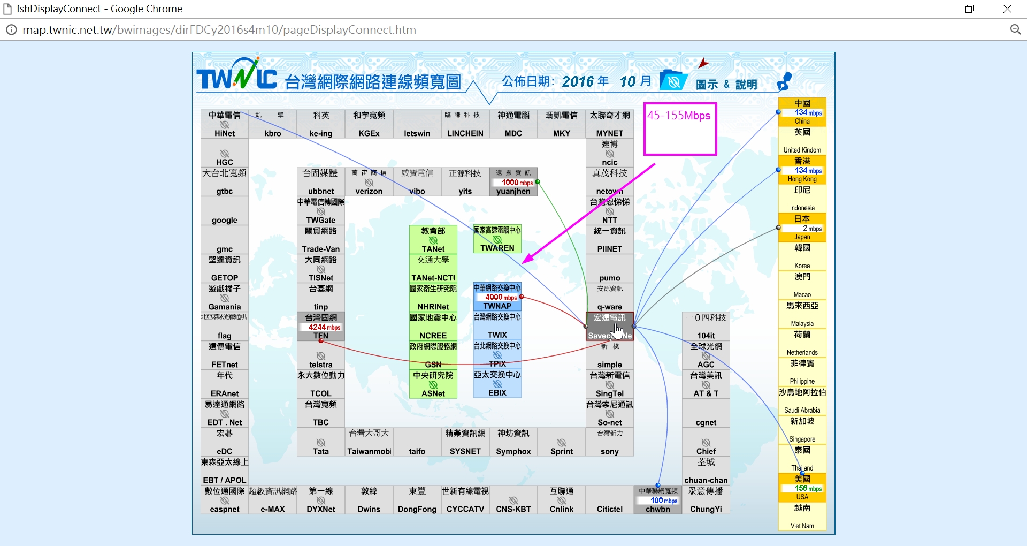Select the NTT node
Viewport: 1027px width, 546px height.
[x=610, y=211]
